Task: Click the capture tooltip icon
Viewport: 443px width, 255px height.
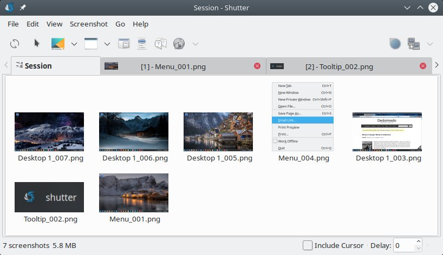Action: 161,44
